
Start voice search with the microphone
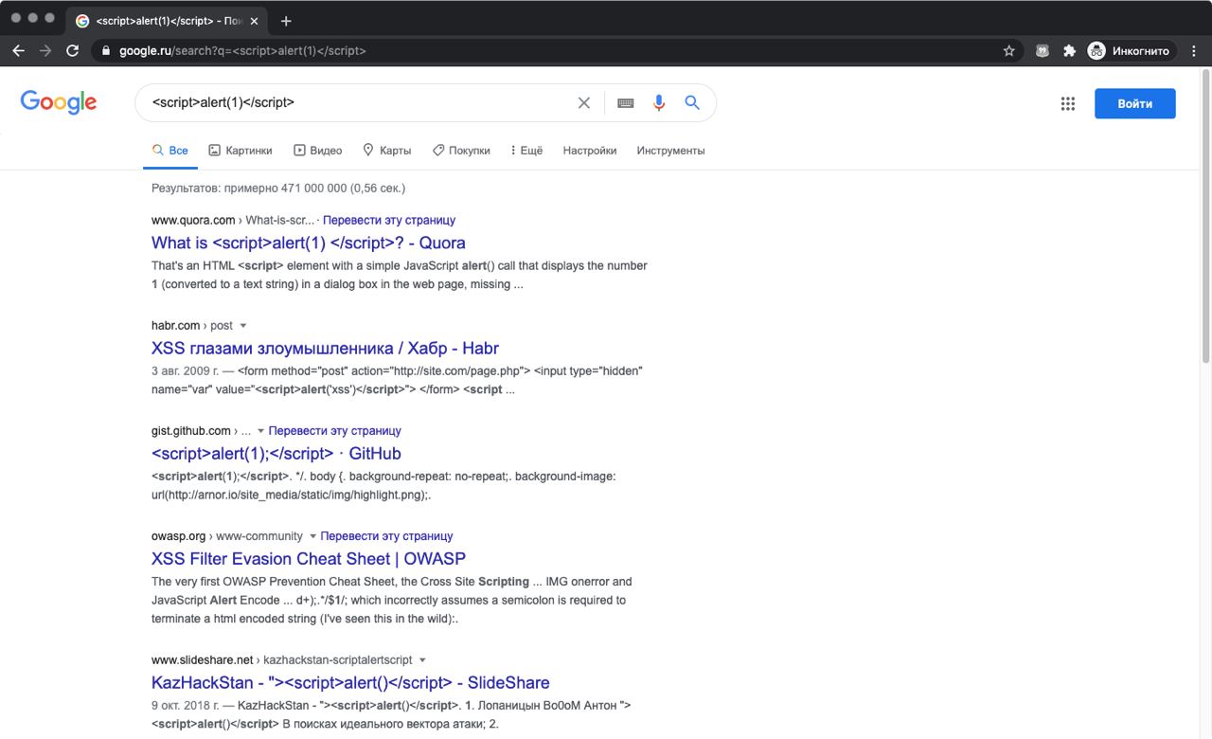(659, 103)
